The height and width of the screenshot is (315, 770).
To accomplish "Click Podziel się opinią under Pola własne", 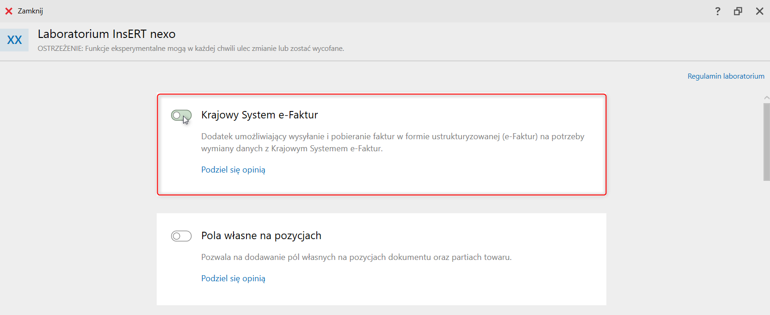I will point(233,278).
